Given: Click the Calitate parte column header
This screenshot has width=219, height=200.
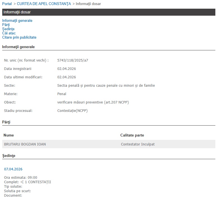Looking at the screenshot, I should click(132, 135).
